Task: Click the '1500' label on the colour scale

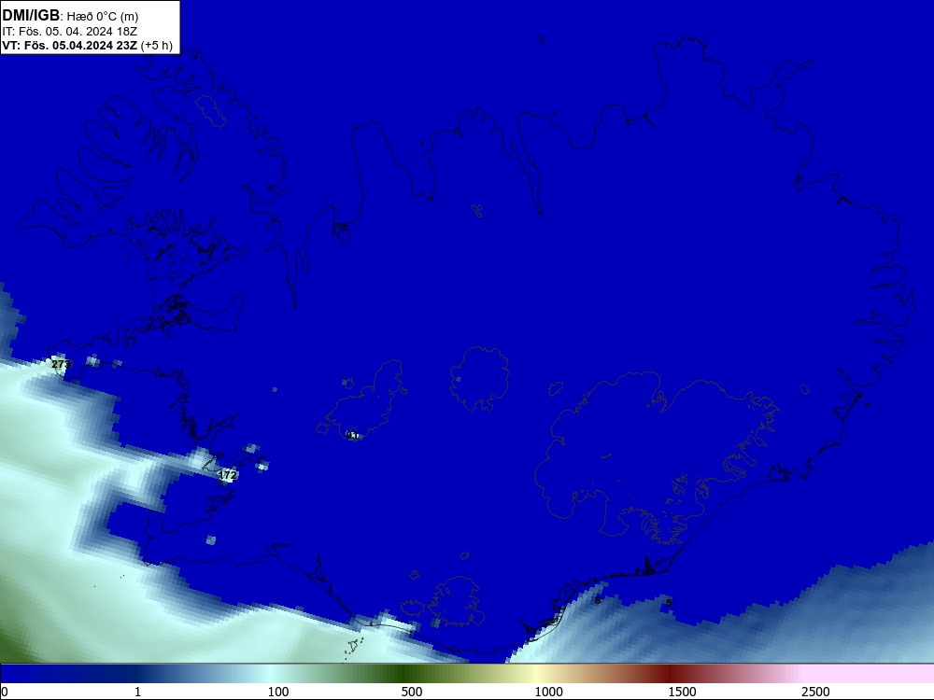Action: pyautogui.click(x=682, y=692)
